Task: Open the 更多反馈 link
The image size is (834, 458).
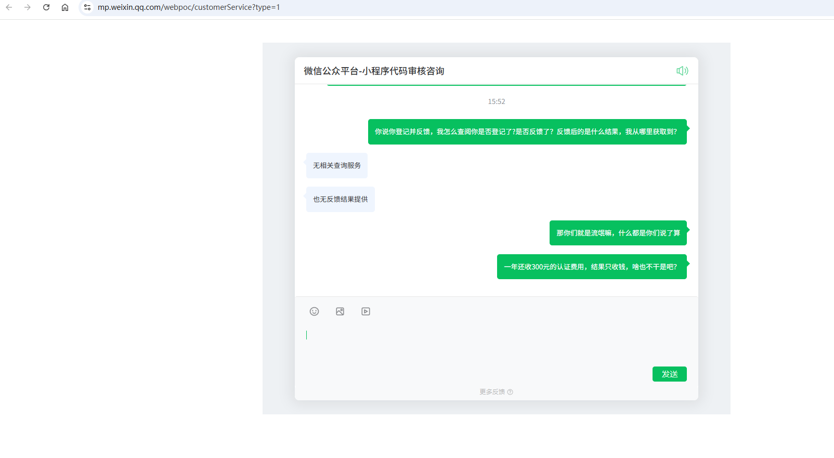Action: pyautogui.click(x=492, y=392)
